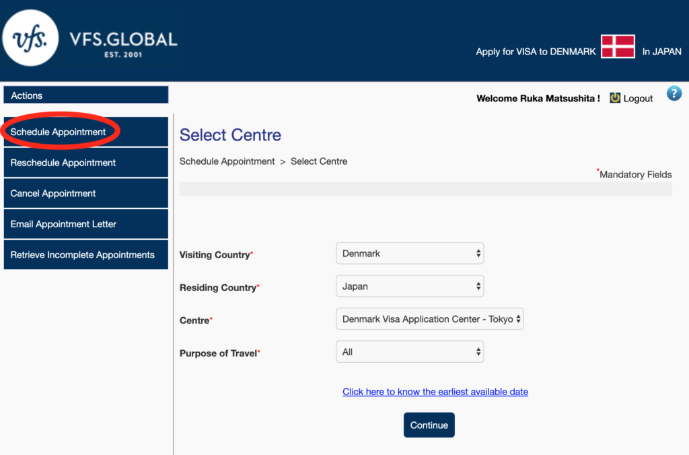This screenshot has height=455, width=689.
Task: Click the earliest available date link
Action: (x=435, y=392)
